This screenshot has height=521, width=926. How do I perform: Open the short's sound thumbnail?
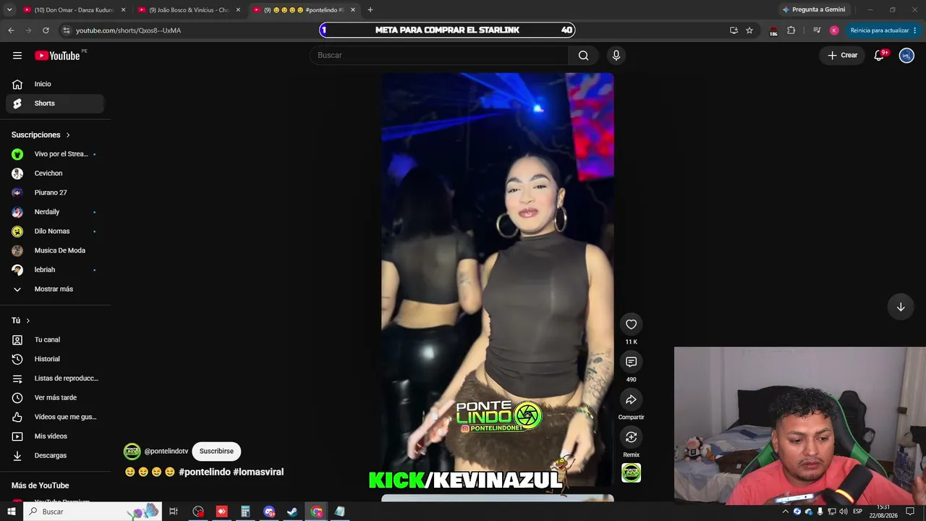click(631, 473)
